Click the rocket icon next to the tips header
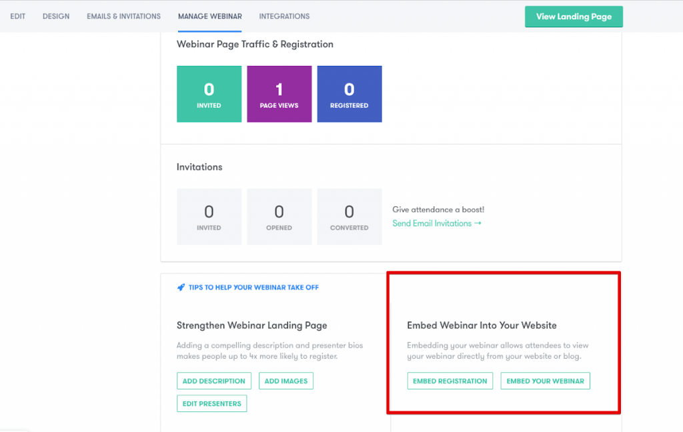 point(180,287)
